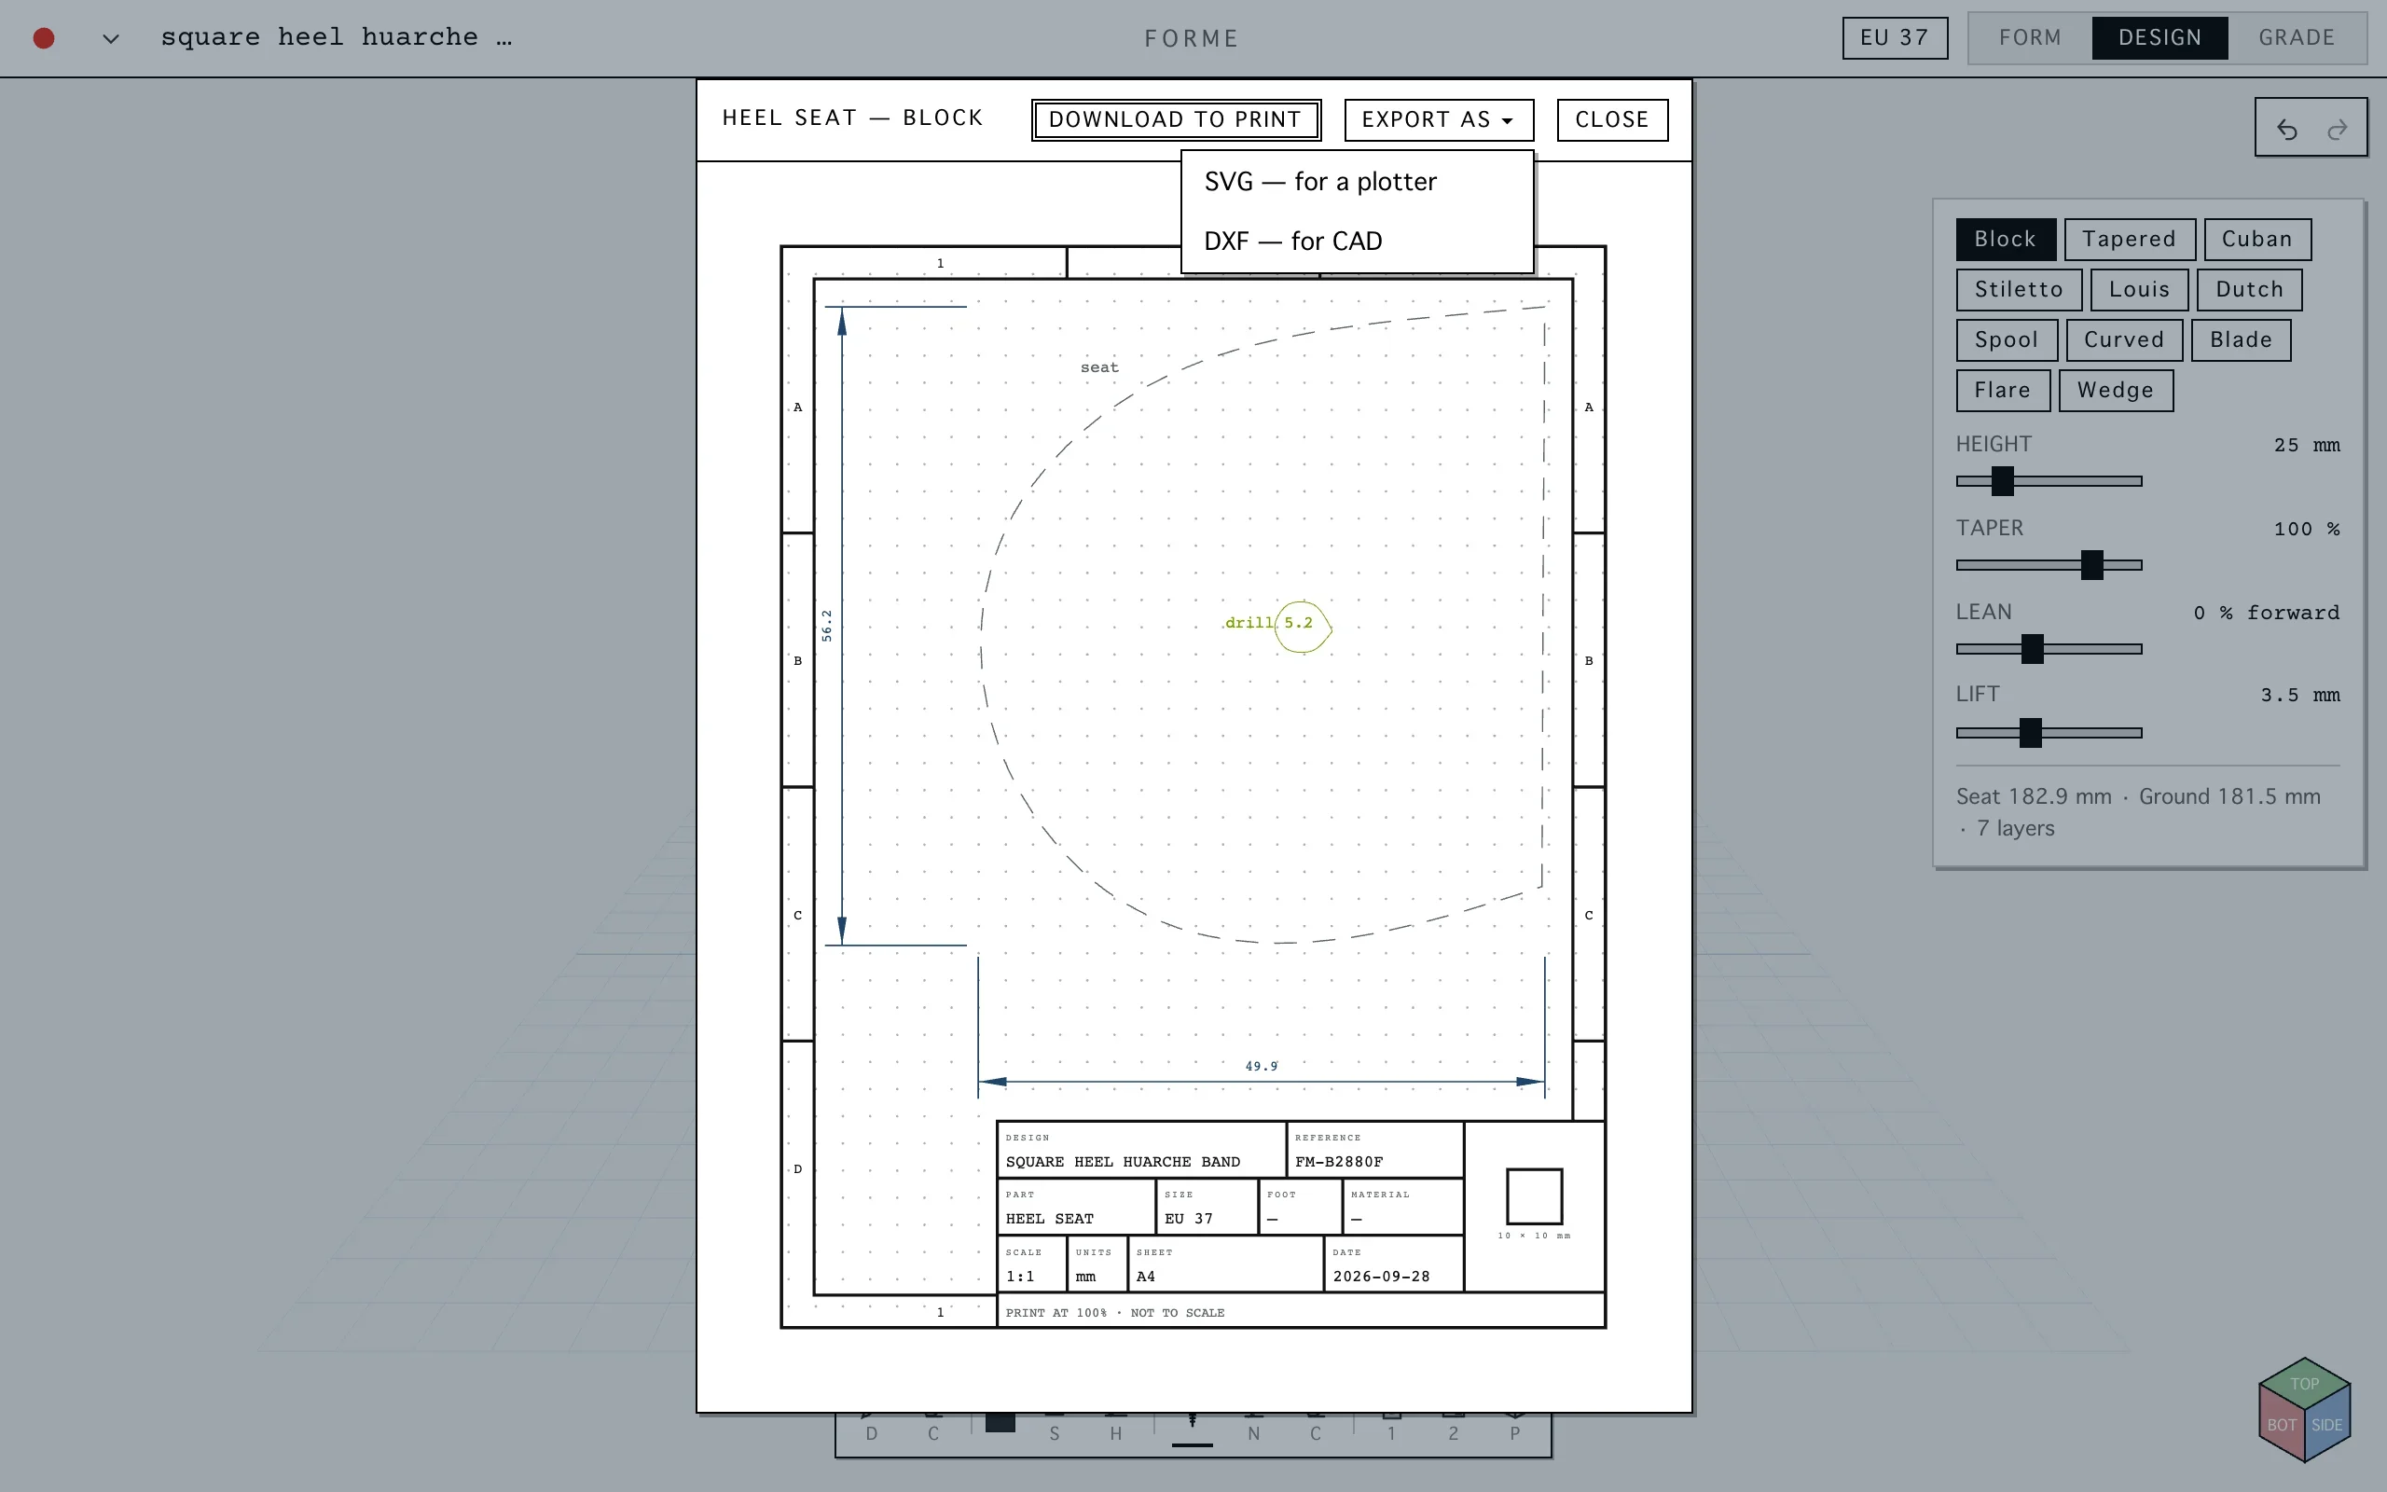Select the Blade heel type
The width and height of the screenshot is (2387, 1492).
[x=2240, y=339]
